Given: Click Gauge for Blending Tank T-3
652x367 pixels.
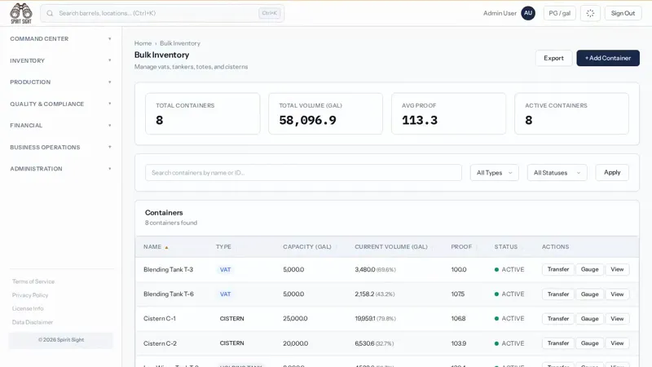Looking at the screenshot, I should [589, 269].
